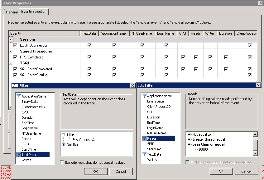Close the right Edit Filter dialog
The height and width of the screenshot is (180, 264).
tap(258, 85)
